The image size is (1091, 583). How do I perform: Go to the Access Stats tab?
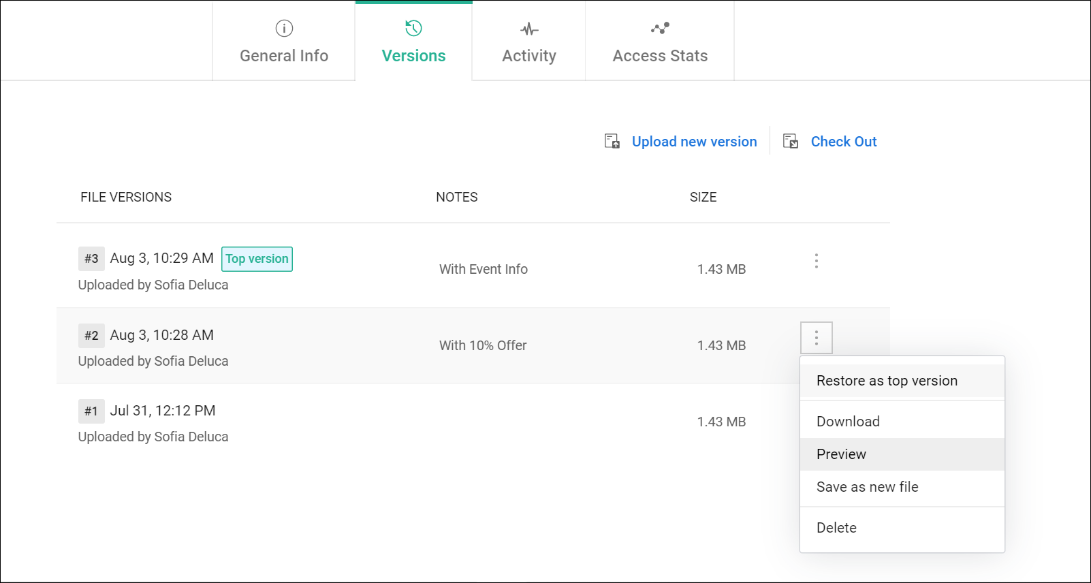(x=660, y=55)
